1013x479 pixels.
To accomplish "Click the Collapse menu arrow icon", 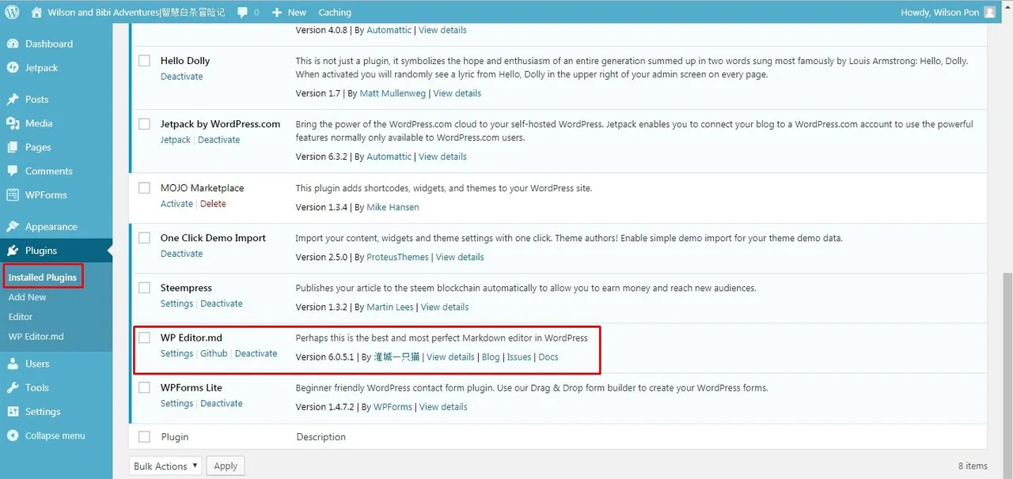I will pyautogui.click(x=13, y=436).
